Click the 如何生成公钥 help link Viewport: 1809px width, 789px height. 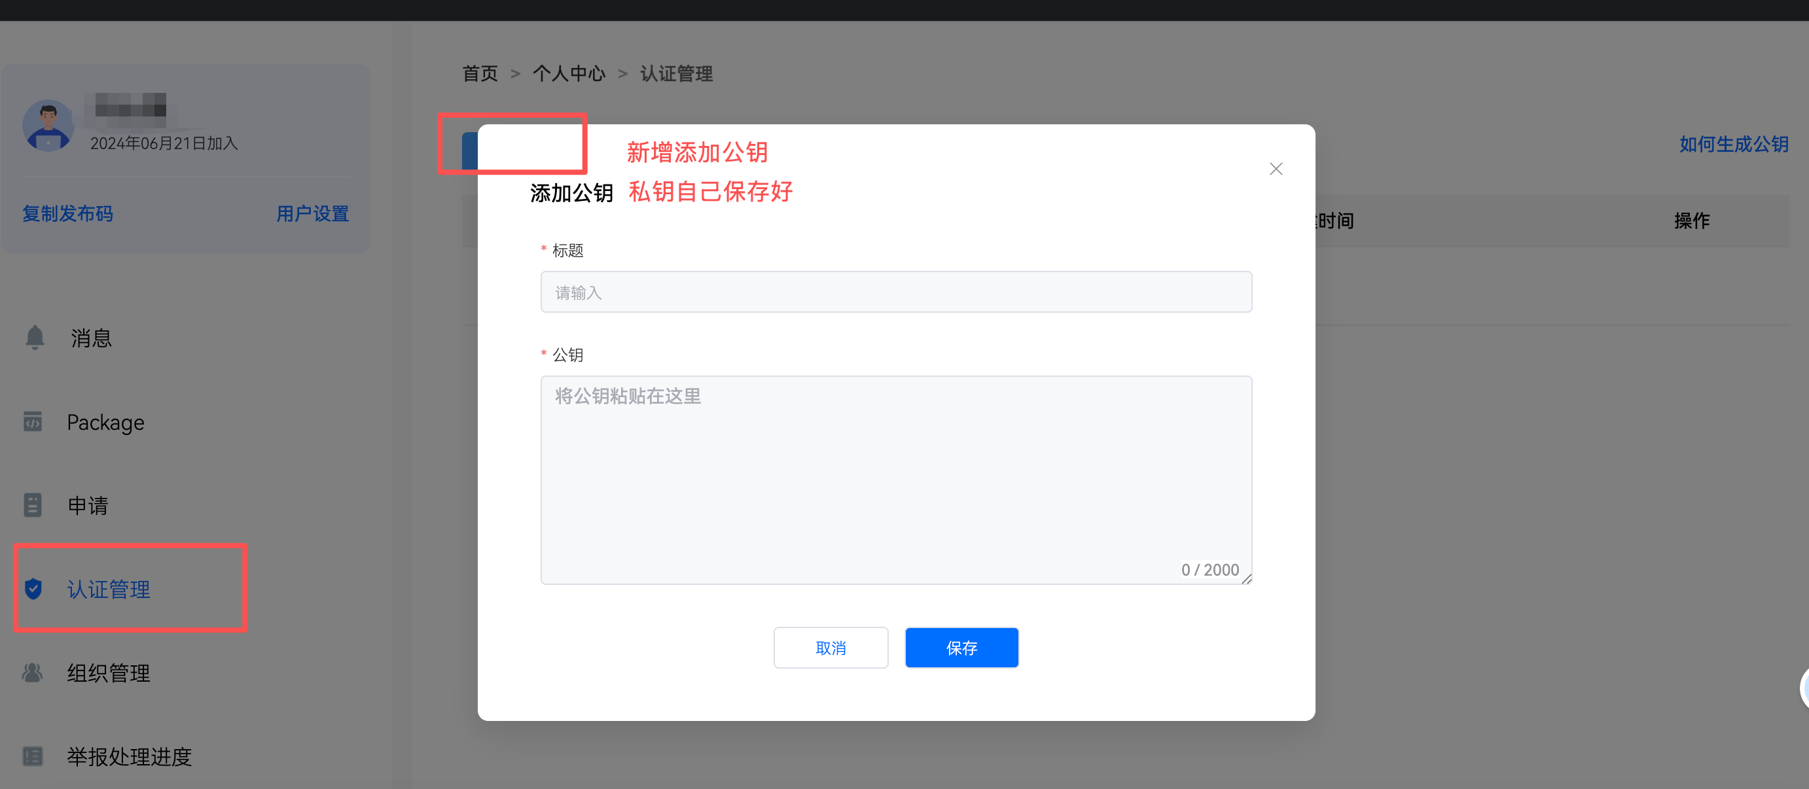(x=1733, y=144)
